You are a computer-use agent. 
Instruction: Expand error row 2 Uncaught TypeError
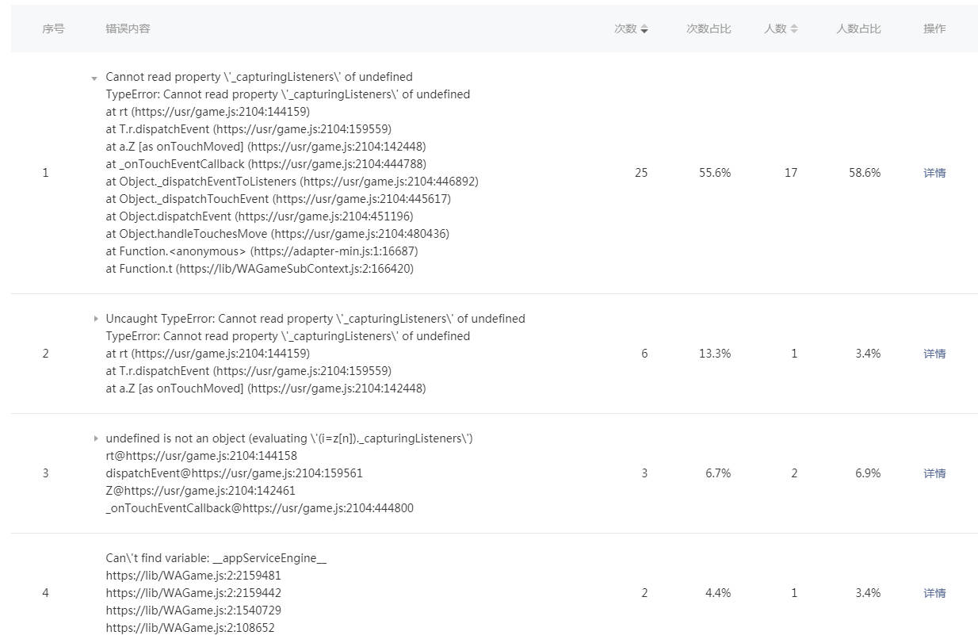95,319
